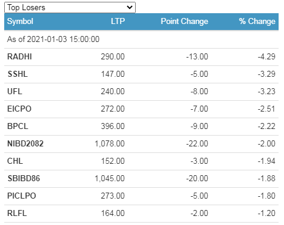Sort by the LTP column header

click(x=118, y=21)
